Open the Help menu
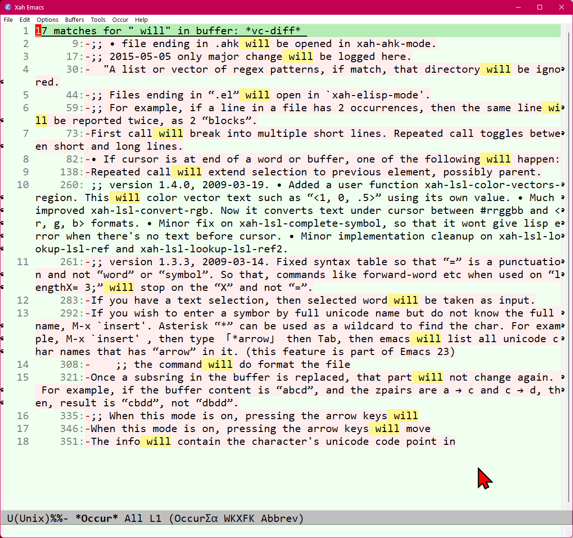Viewport: 573px width, 538px height. [141, 19]
